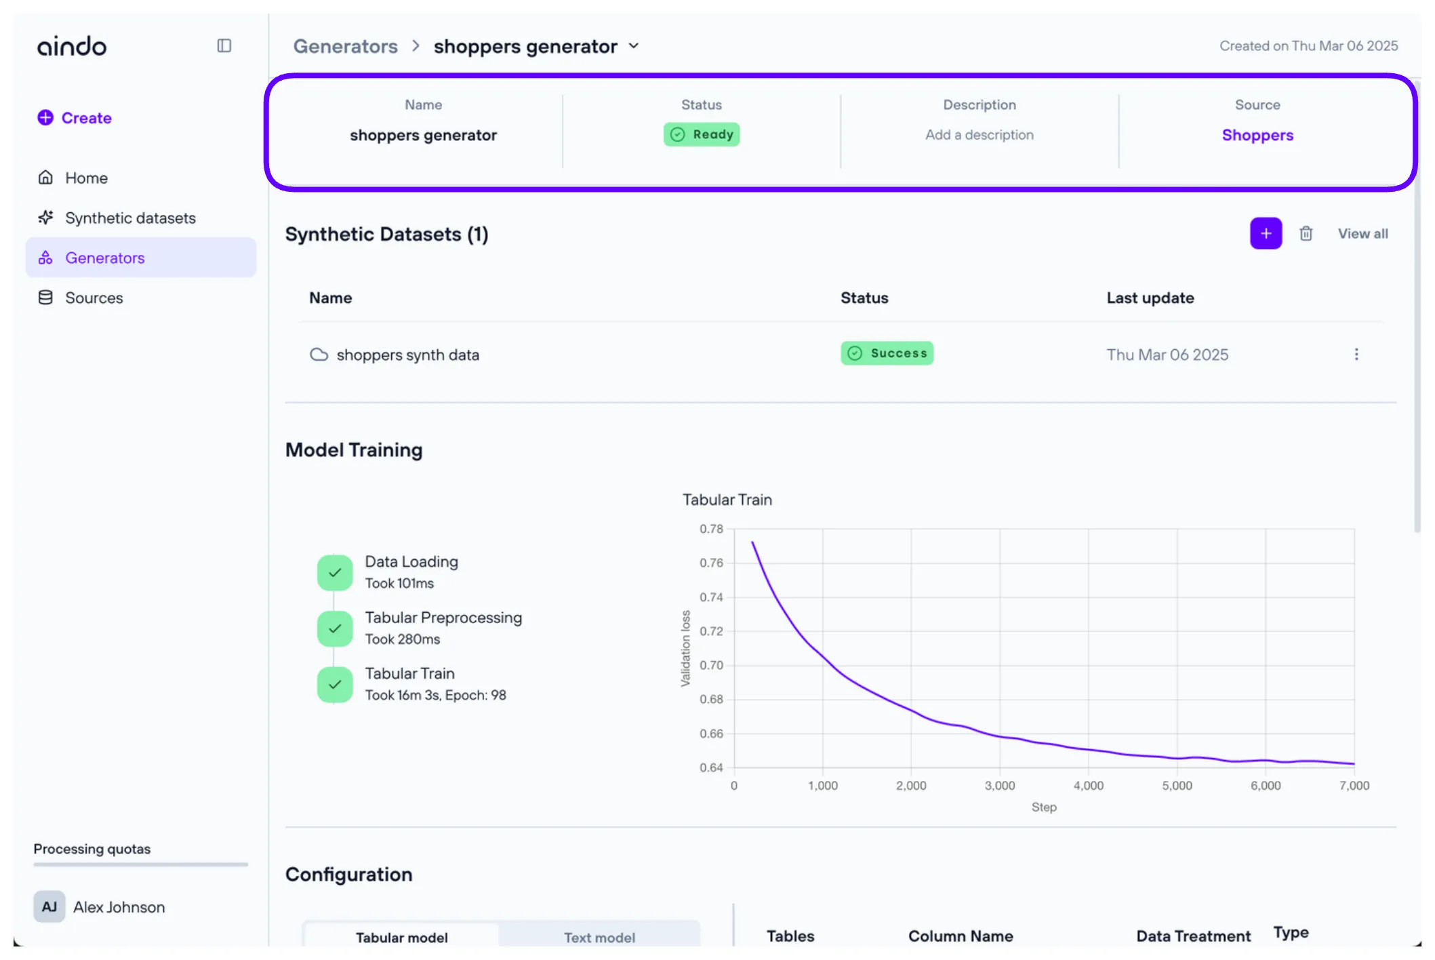
Task: Select the Generators sidebar item
Action: point(105,258)
